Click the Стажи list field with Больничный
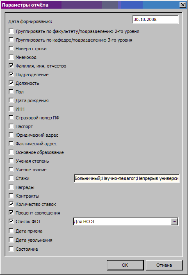This screenshot has height=275, width=189. click(127, 178)
